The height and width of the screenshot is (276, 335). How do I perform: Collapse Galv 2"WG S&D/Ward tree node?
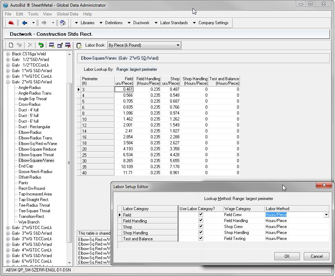pyautogui.click(x=8, y=82)
